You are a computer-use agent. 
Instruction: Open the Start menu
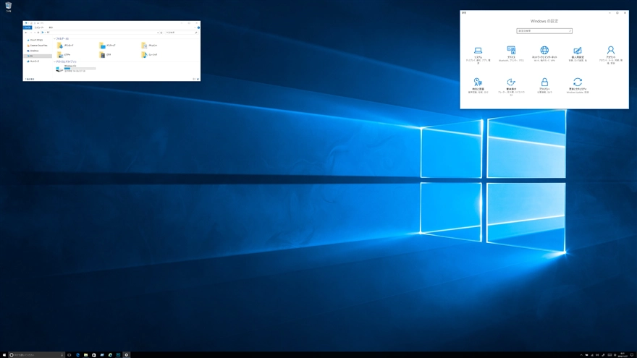click(x=4, y=355)
